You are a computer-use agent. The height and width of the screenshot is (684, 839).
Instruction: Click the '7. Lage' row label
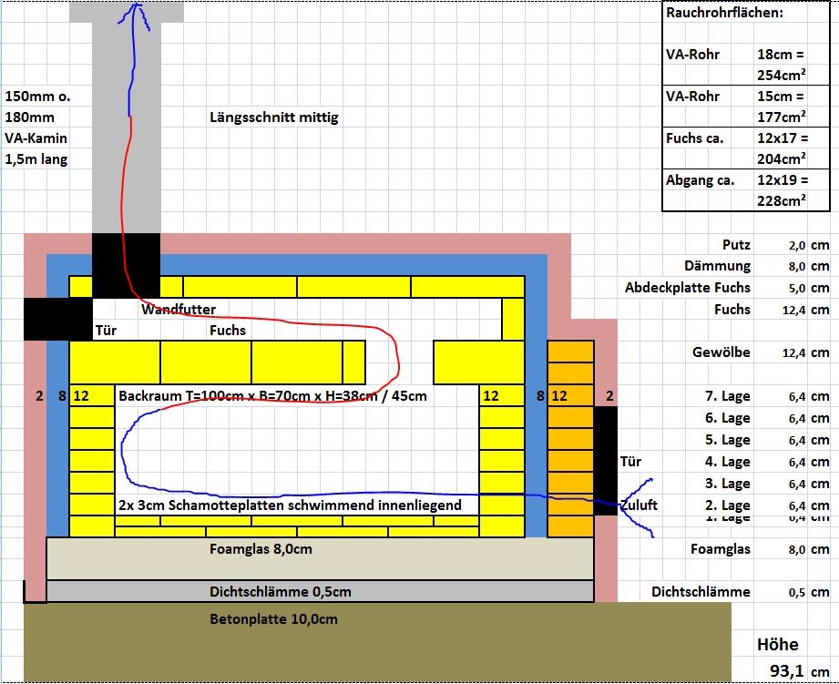click(729, 397)
